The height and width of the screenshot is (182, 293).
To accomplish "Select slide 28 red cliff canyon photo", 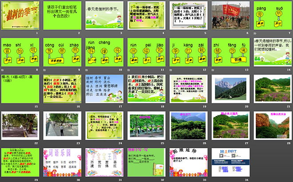I will 273,126.
